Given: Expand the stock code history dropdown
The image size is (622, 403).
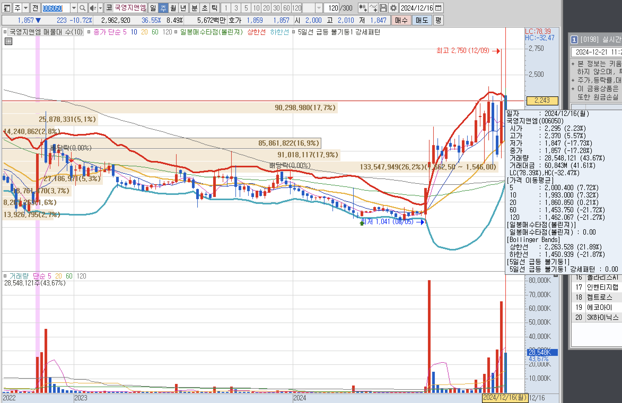Looking at the screenshot, I should pos(74,8).
